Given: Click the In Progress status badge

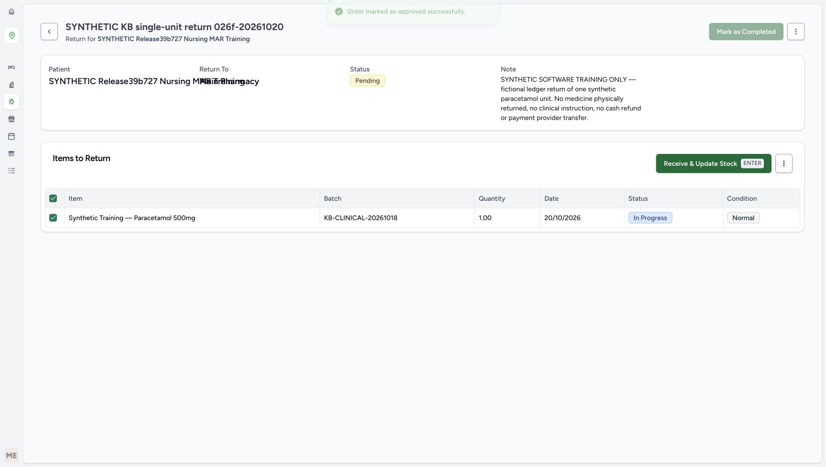Looking at the screenshot, I should tap(650, 218).
